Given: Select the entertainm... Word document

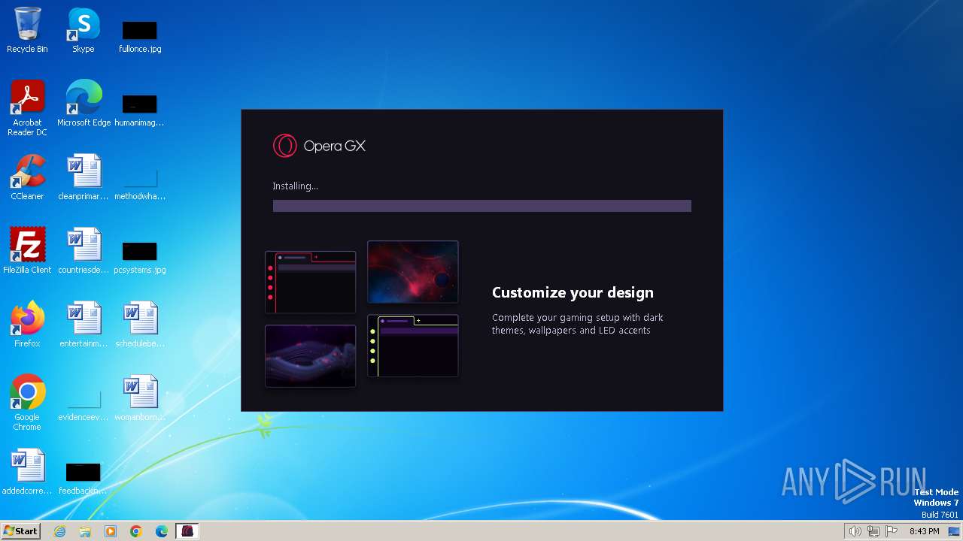Looking at the screenshot, I should tap(84, 325).
